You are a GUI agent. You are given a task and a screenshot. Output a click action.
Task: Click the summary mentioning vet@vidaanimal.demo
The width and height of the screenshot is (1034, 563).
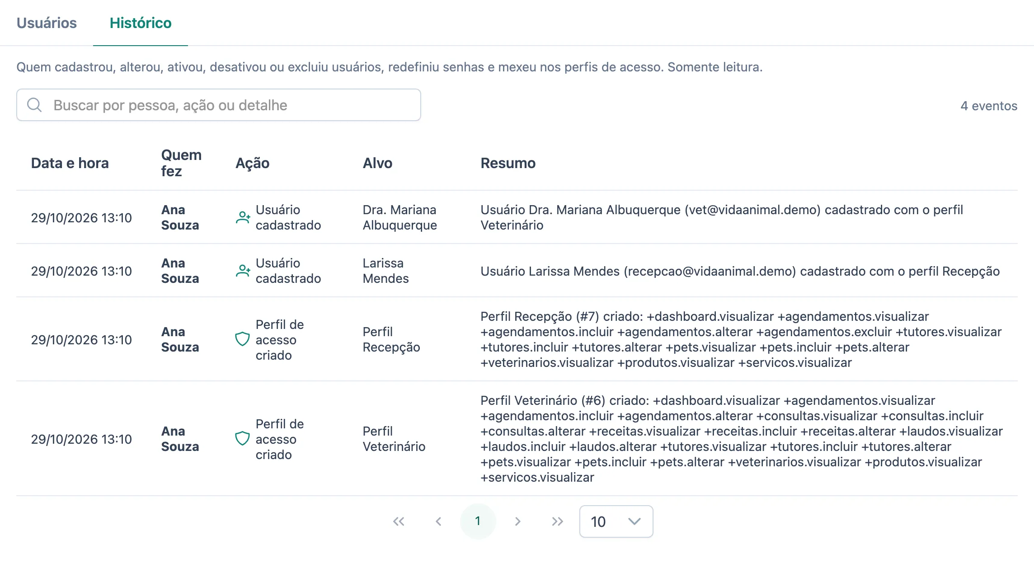point(722,217)
